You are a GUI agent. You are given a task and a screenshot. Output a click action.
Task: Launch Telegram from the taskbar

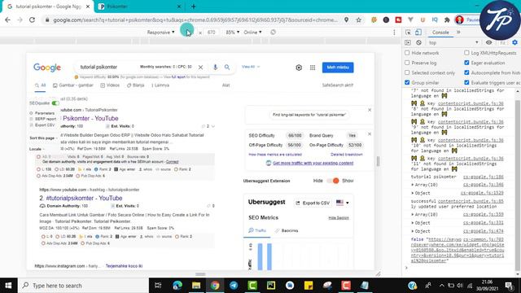click(x=234, y=286)
